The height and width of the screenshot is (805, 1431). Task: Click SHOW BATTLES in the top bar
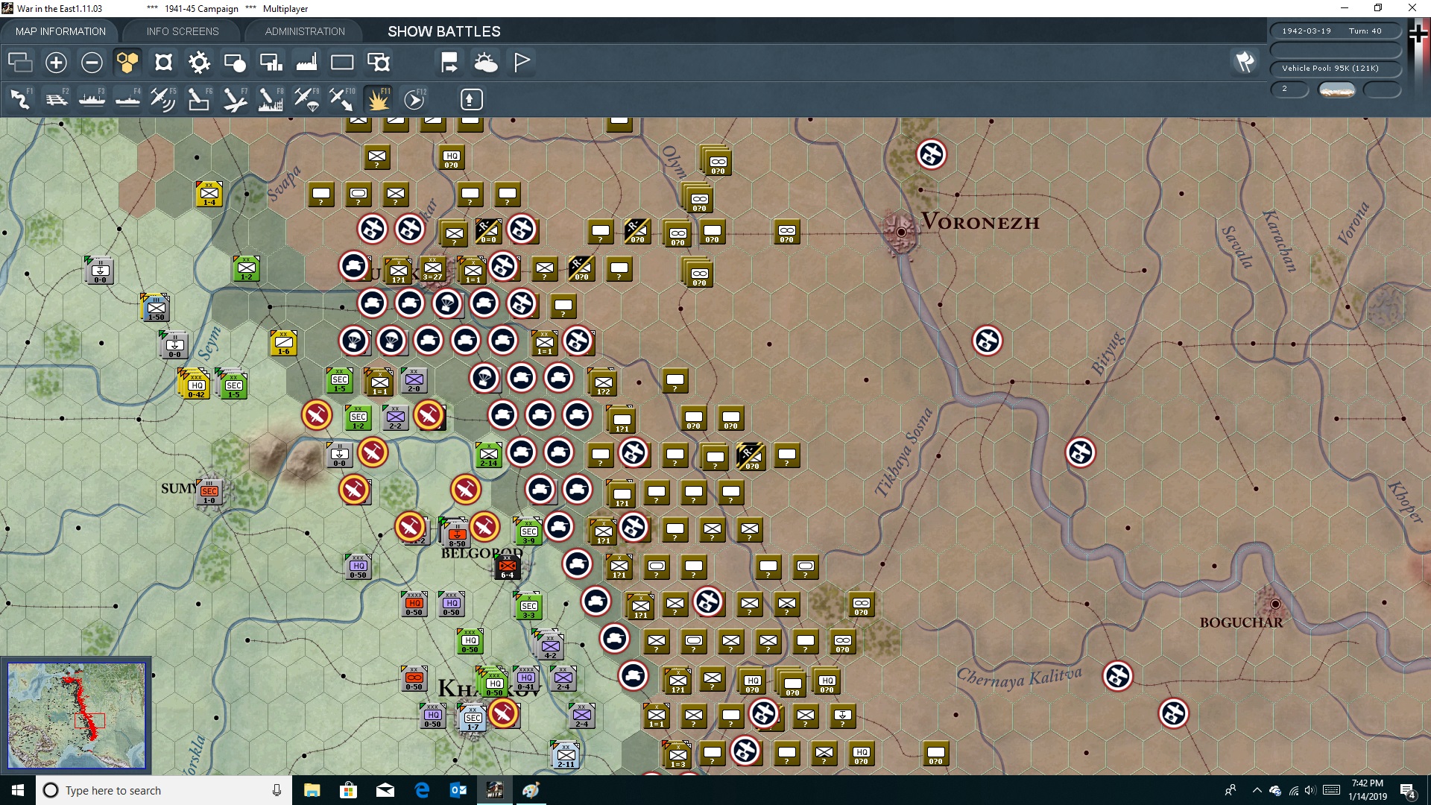443,31
